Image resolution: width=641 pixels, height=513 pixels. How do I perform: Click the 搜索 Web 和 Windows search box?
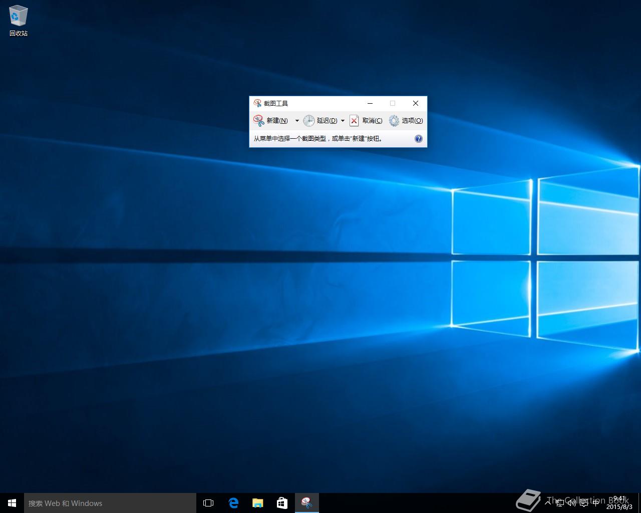(110, 503)
